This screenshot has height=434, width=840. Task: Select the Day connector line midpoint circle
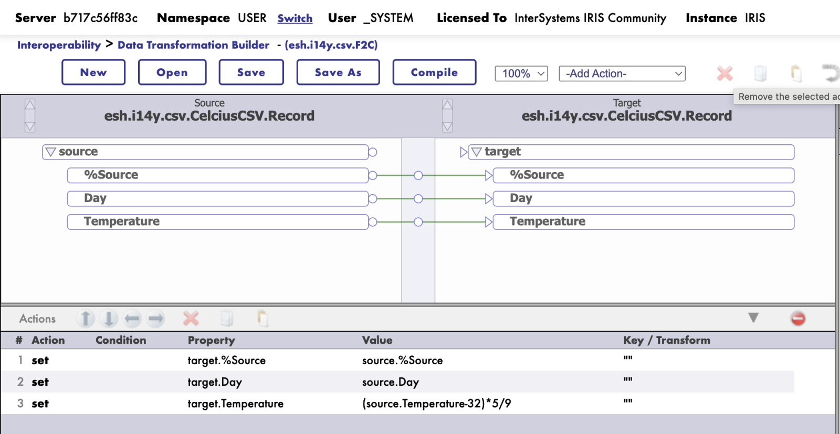(x=418, y=199)
